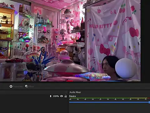Click the battery indicator icon

click(x=51, y=96)
